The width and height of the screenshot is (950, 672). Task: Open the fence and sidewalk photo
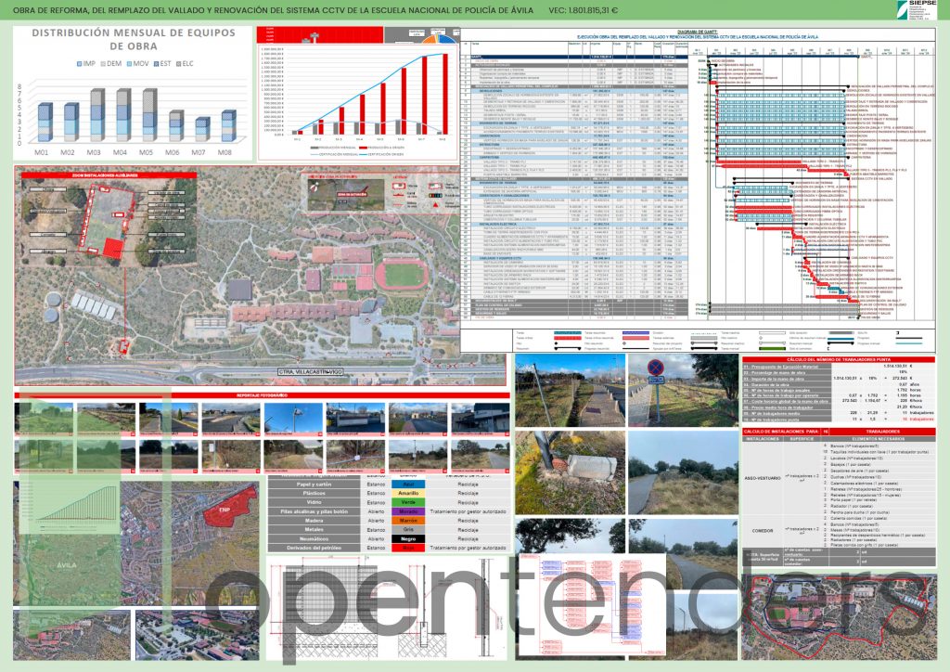click(x=570, y=390)
